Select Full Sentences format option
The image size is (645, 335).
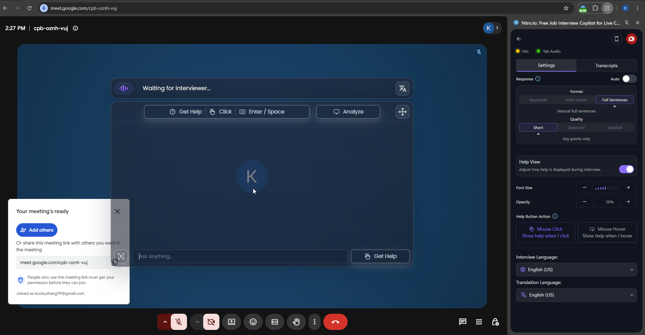pos(615,100)
